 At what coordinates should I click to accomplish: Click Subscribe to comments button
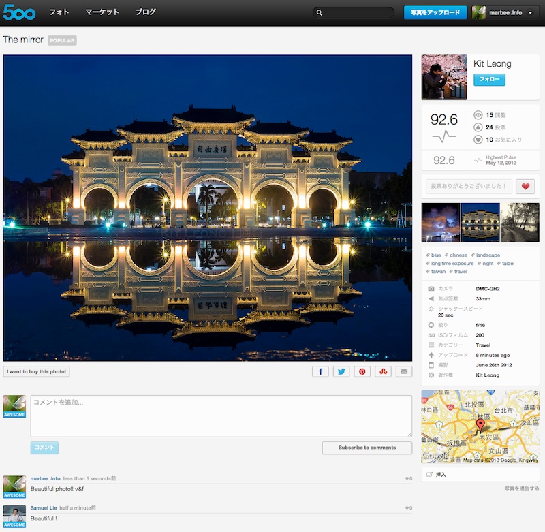coord(367,448)
